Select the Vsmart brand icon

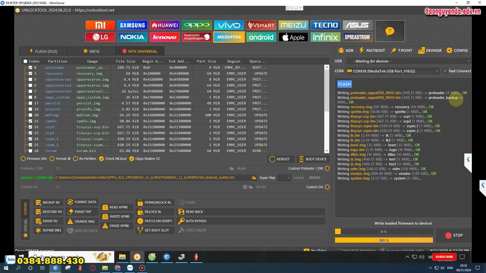tap(261, 25)
